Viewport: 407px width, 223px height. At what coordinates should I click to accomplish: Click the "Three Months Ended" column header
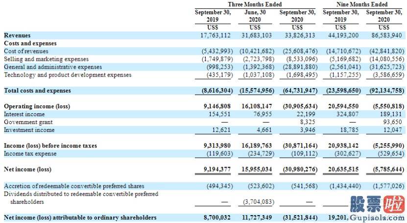pos(255,4)
